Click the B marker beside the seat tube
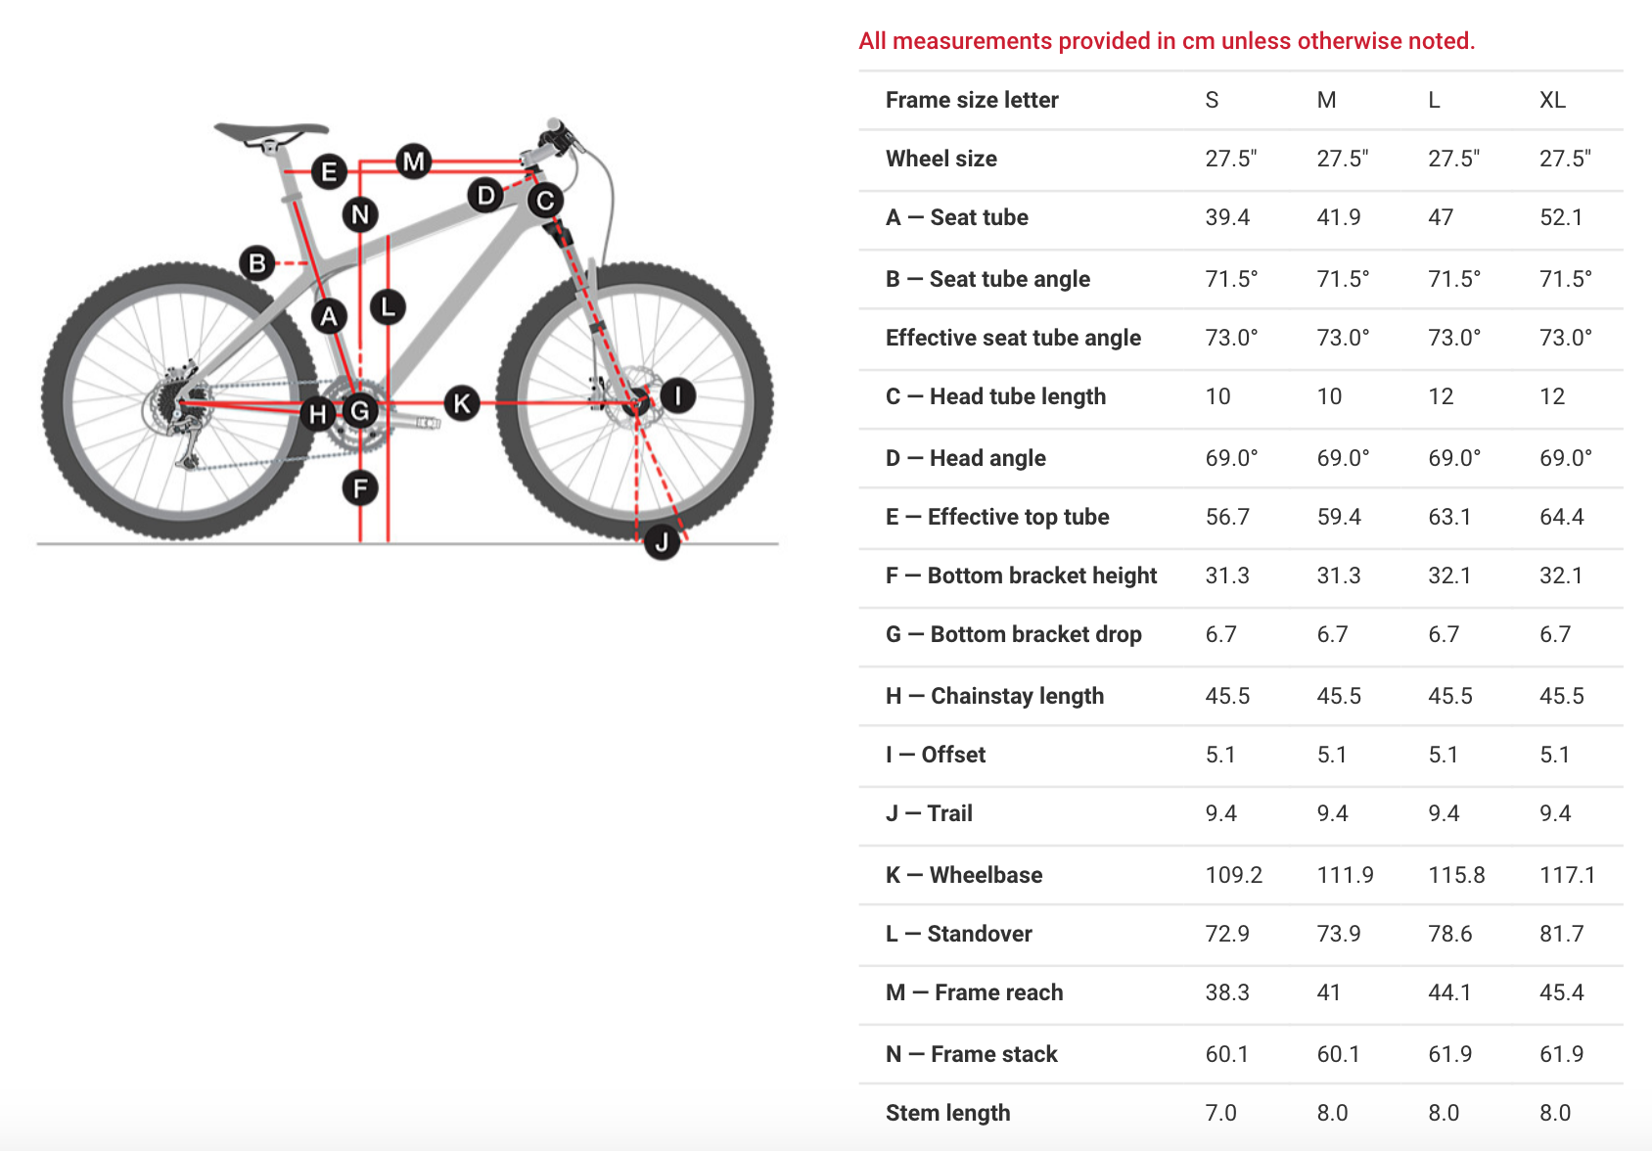Screen dimensions: 1652x1151 (257, 262)
